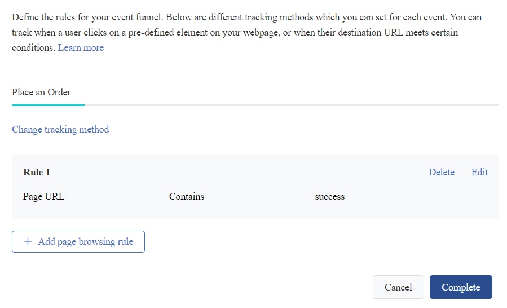Click the gray tab divider line
The height and width of the screenshot is (308, 507).
click(x=292, y=105)
